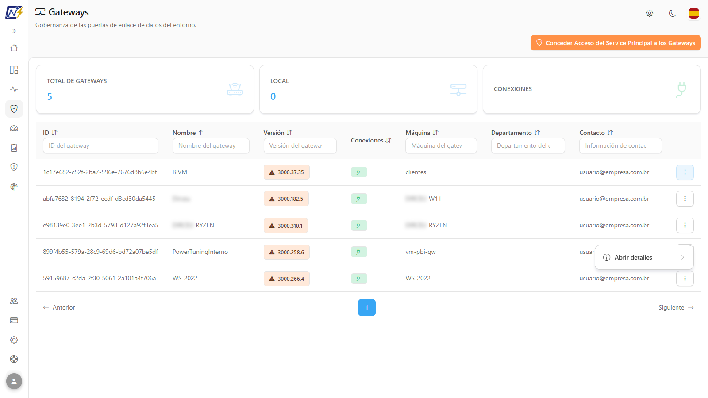The width and height of the screenshot is (708, 398).
Task: Sort table by Versión column
Action: (x=278, y=133)
